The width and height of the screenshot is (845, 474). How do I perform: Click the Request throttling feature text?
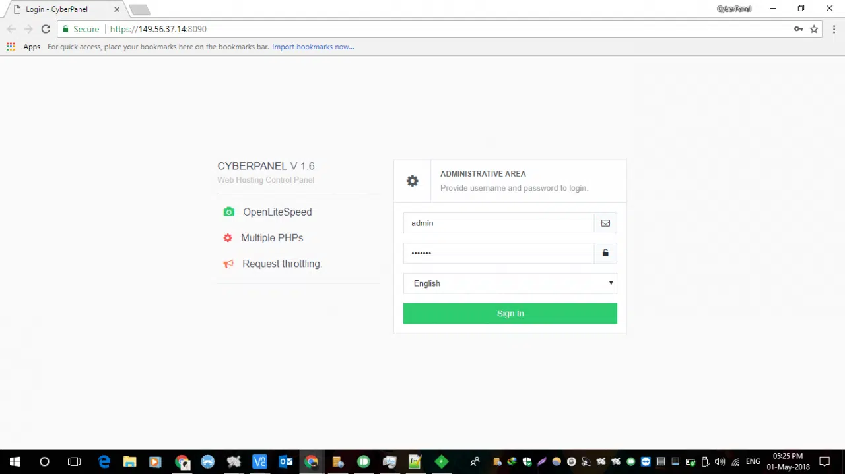(x=282, y=264)
